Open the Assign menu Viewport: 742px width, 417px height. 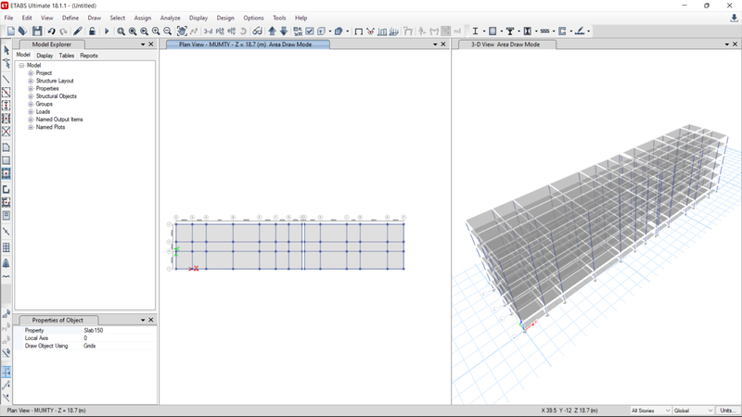[x=143, y=18]
